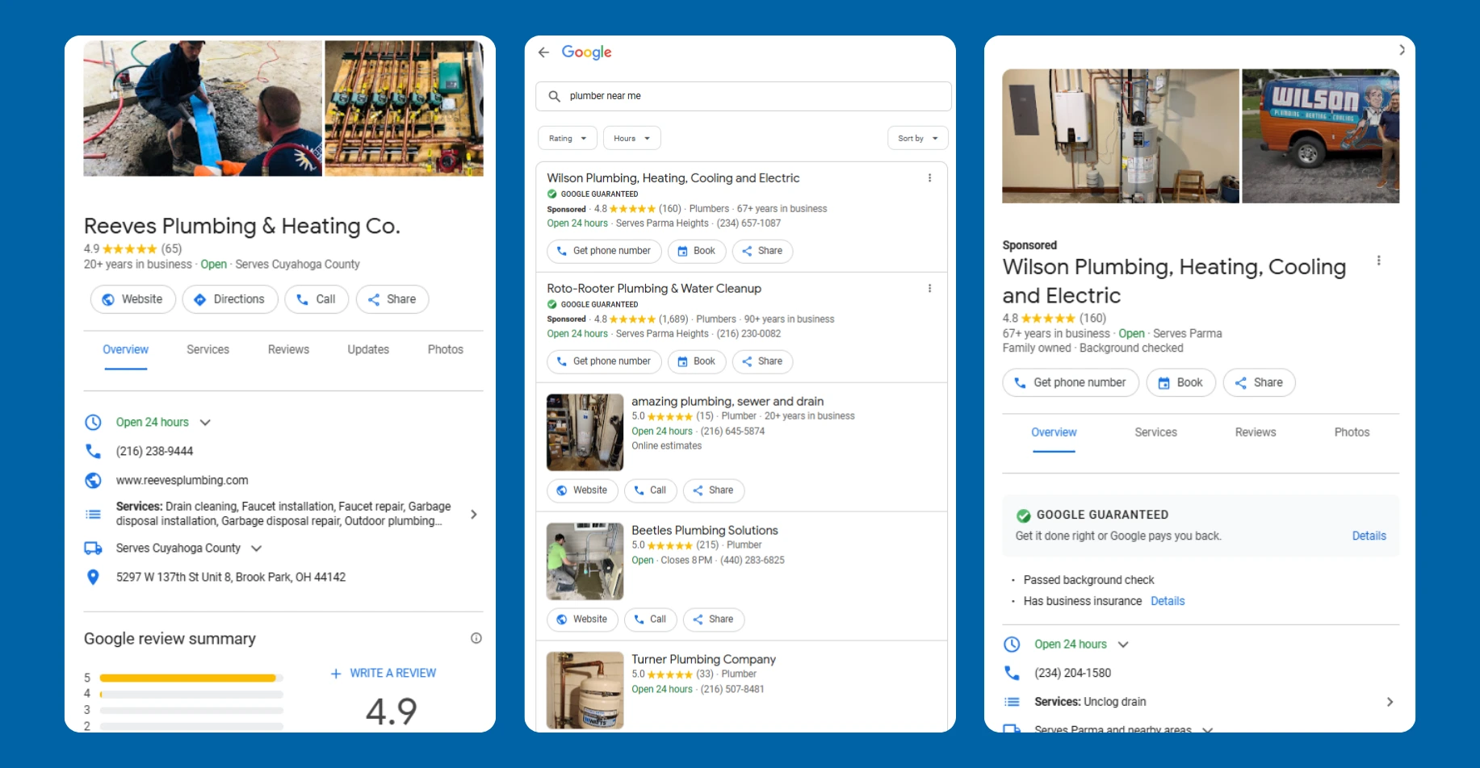1480x768 pixels.
Task: Click phone icon beside (234) 204-1580
Action: [x=1012, y=673]
